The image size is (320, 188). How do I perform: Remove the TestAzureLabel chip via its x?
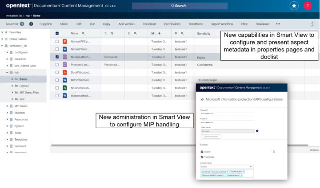point(243,172)
